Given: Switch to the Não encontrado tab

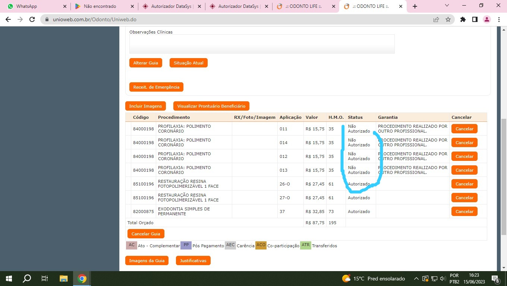Looking at the screenshot, I should [x=104, y=6].
